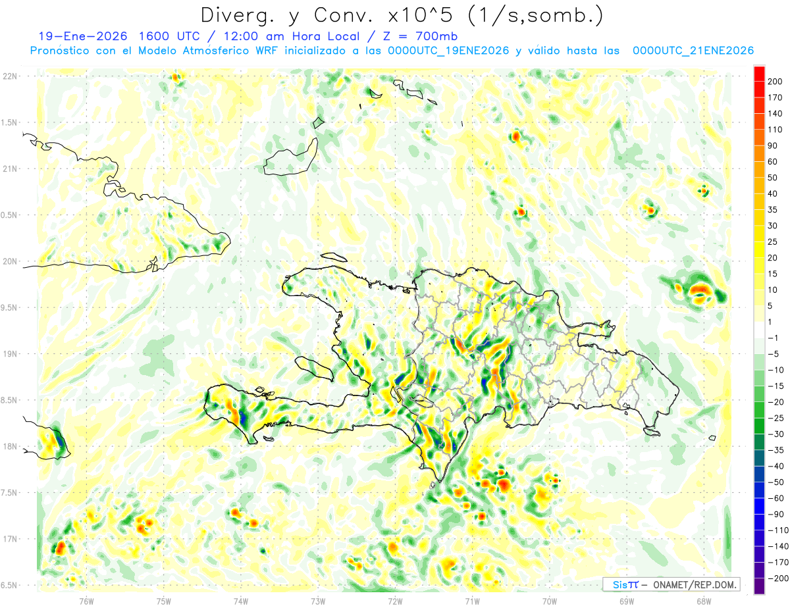Select the '21N' latitude label

tap(10, 168)
